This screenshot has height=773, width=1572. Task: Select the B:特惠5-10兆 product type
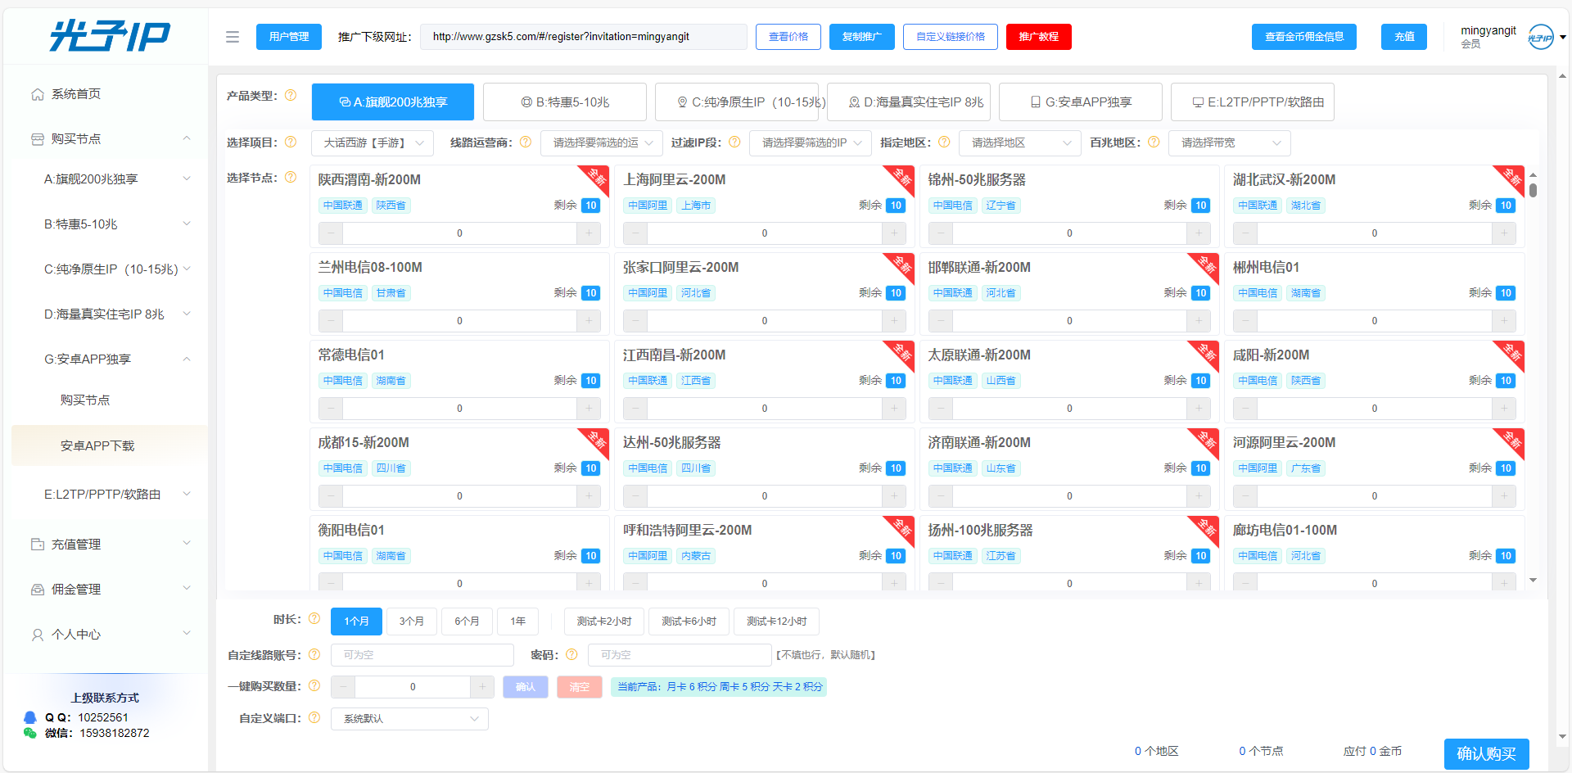point(564,102)
